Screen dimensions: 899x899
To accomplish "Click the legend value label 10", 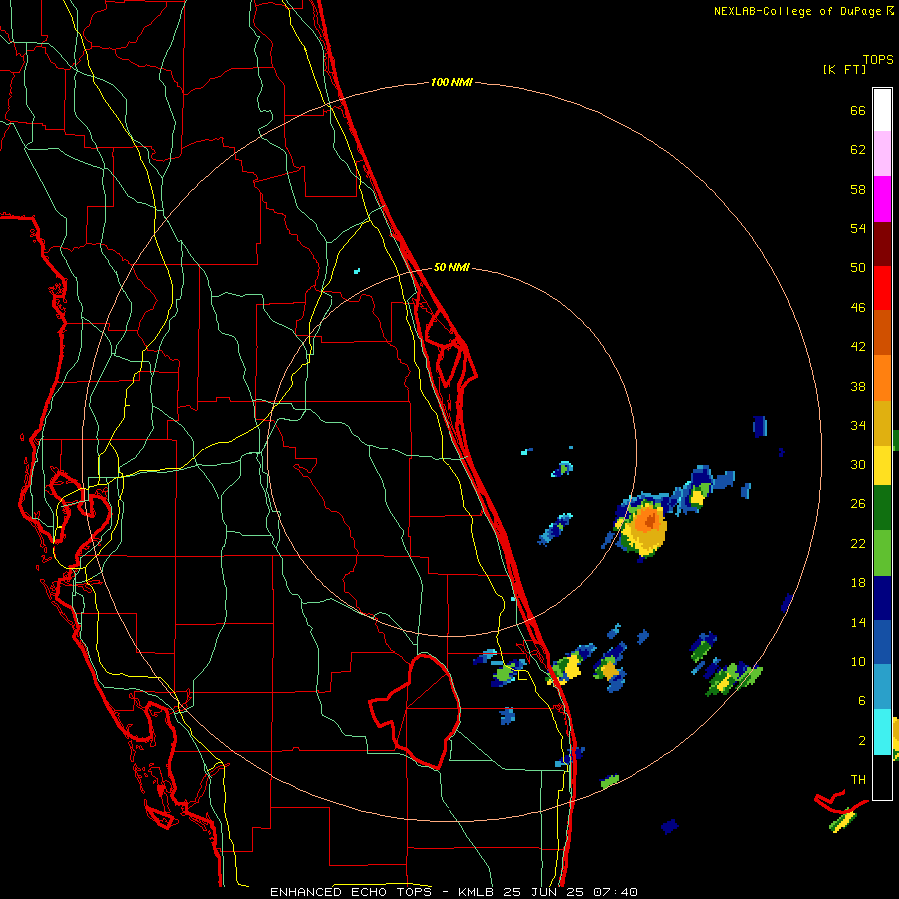I will point(858,661).
